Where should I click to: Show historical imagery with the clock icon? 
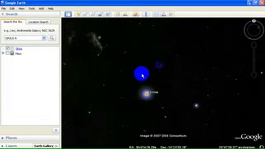[x=118, y=14]
